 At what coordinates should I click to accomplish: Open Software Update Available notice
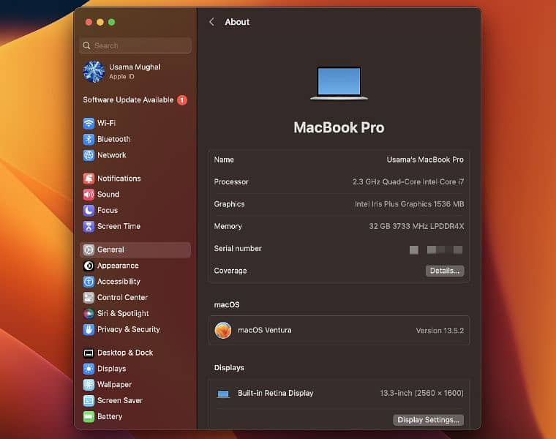135,100
